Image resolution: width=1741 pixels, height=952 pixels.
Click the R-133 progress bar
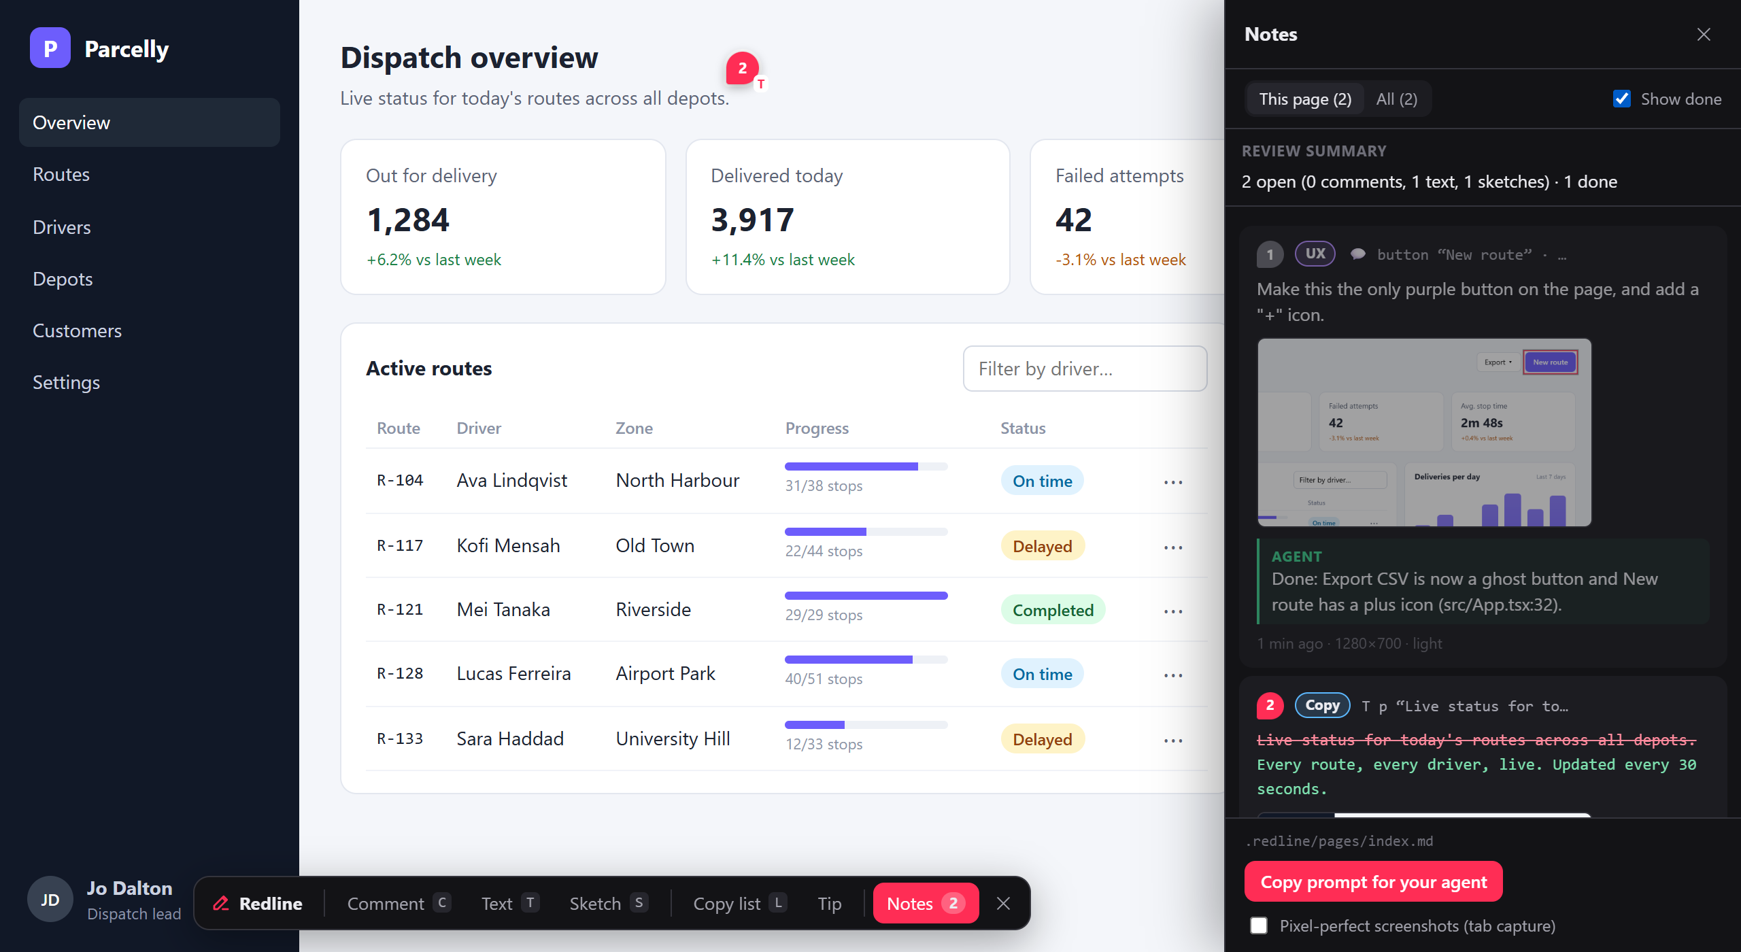click(866, 725)
